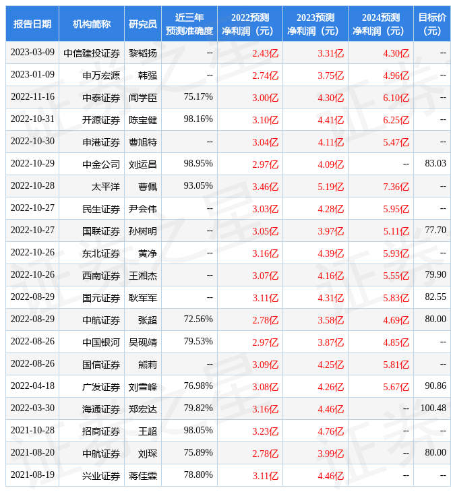Select researcher 熊莉
Screen dimensions: 451x492
click(x=147, y=365)
